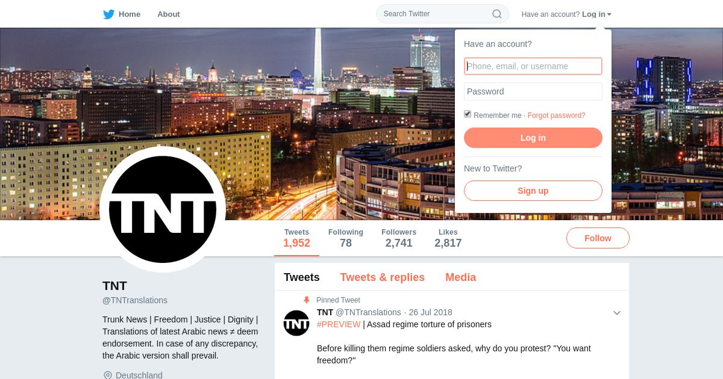Image resolution: width=723 pixels, height=379 pixels.
Task: Click the Deutschland location pin icon
Action: point(108,375)
